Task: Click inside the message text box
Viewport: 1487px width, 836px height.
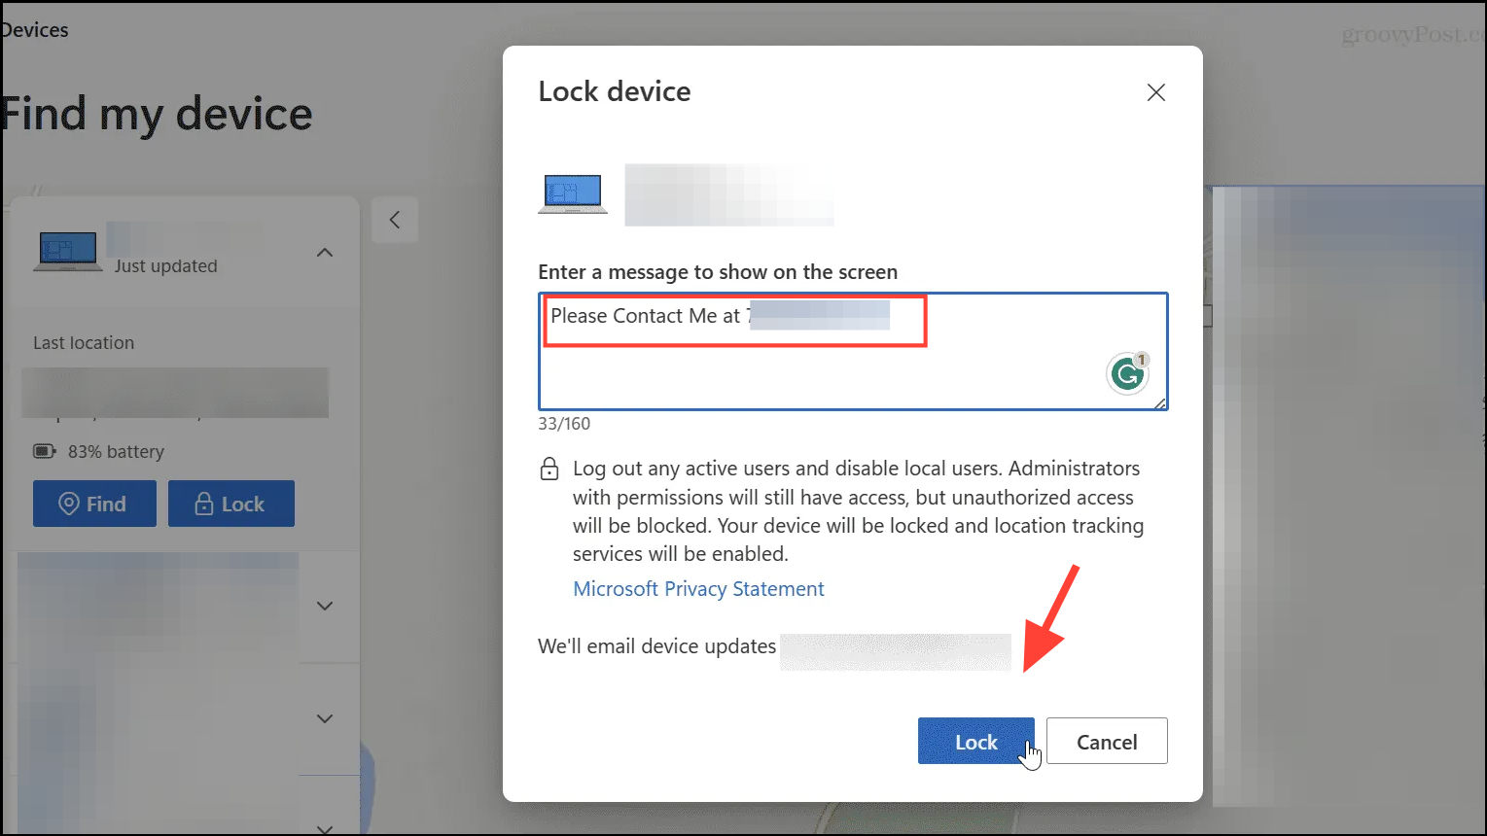Action: [x=853, y=351]
